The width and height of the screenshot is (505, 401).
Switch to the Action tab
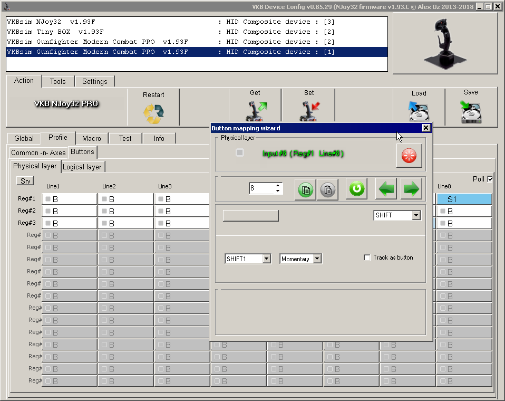click(x=24, y=81)
